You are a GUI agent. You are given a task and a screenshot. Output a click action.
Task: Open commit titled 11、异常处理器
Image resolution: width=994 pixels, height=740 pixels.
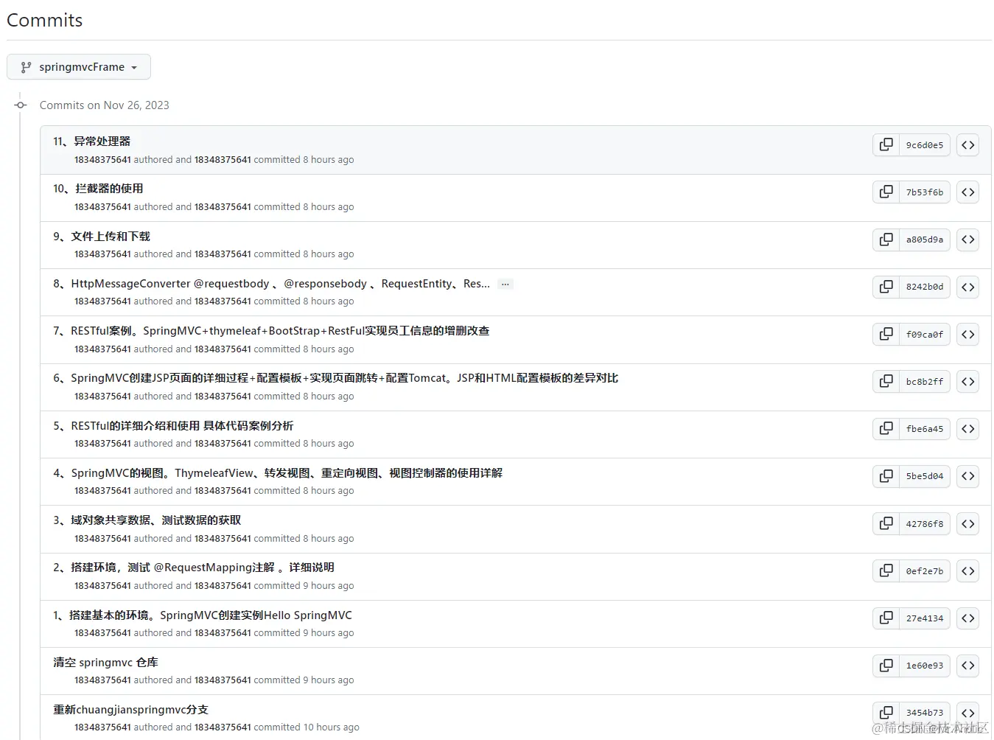[x=91, y=142]
